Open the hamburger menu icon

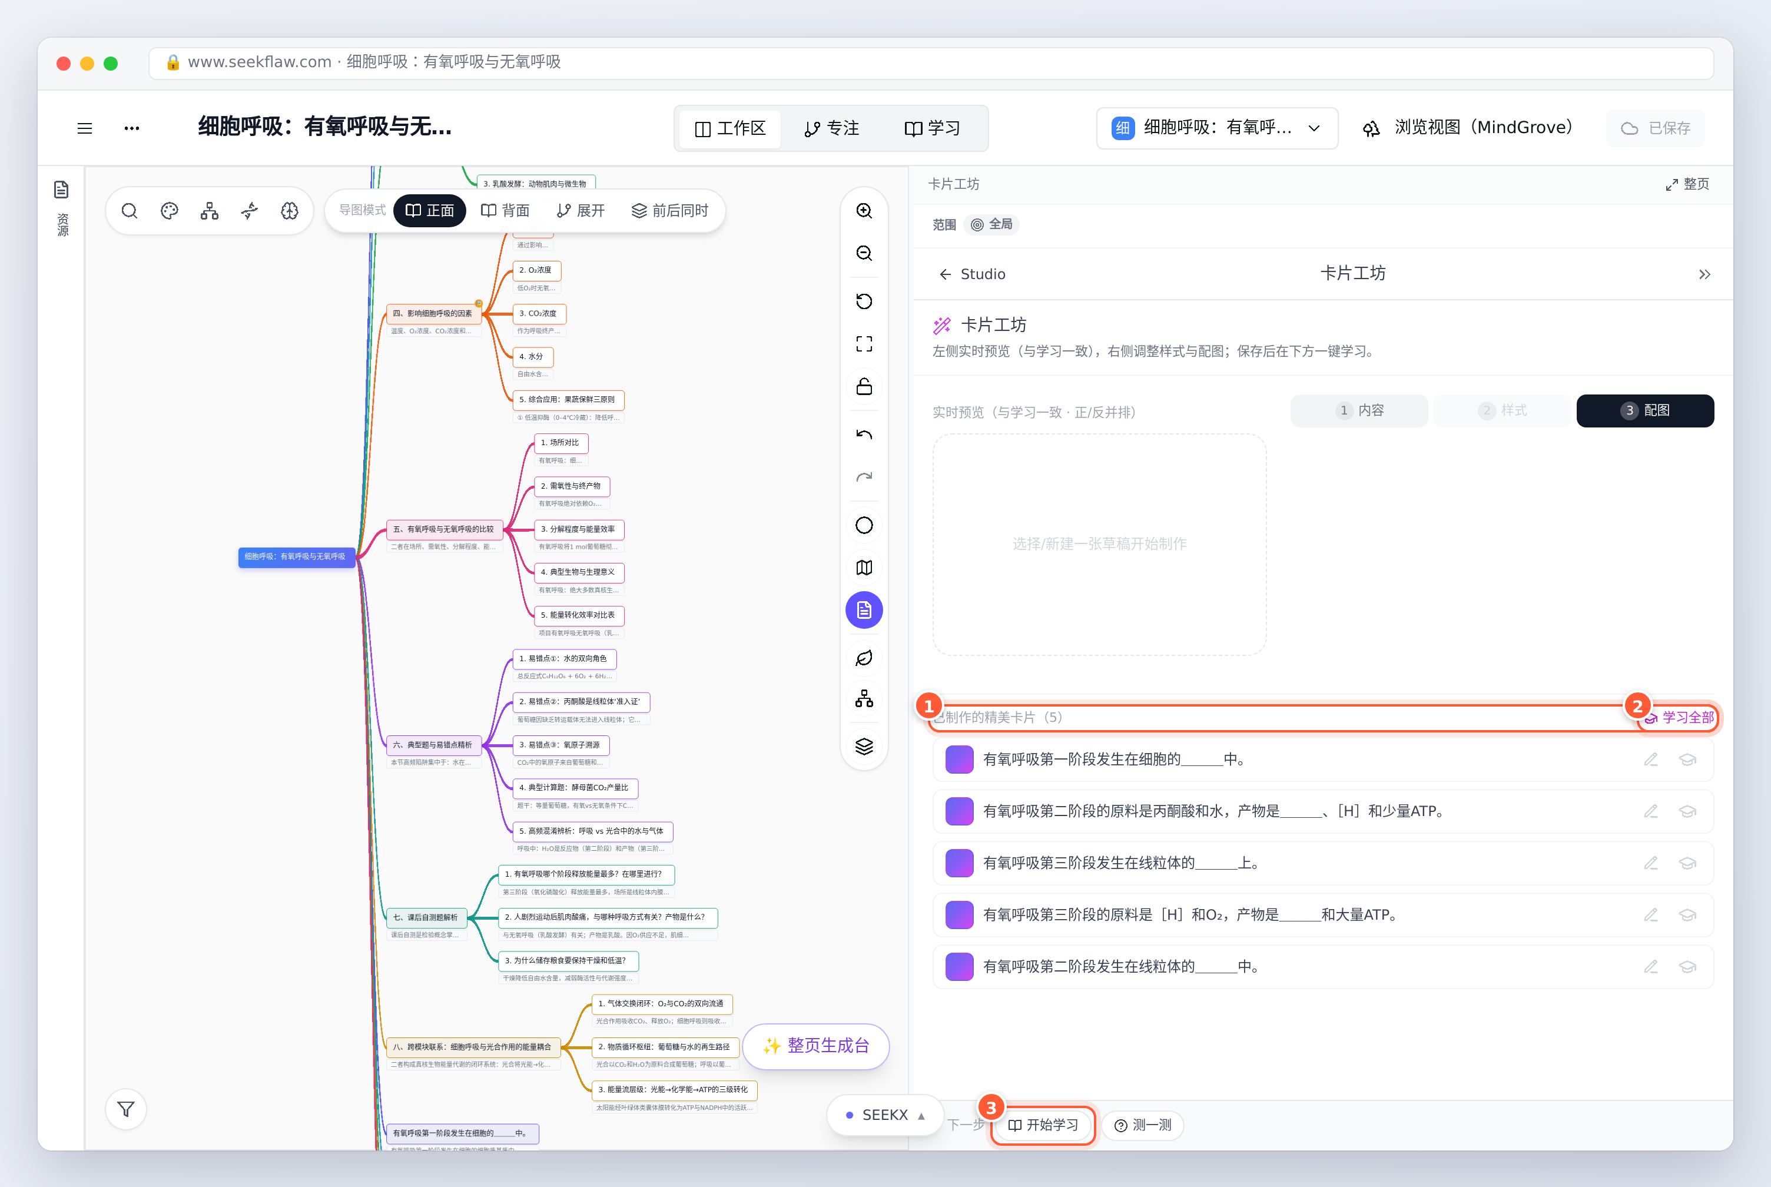[85, 129]
